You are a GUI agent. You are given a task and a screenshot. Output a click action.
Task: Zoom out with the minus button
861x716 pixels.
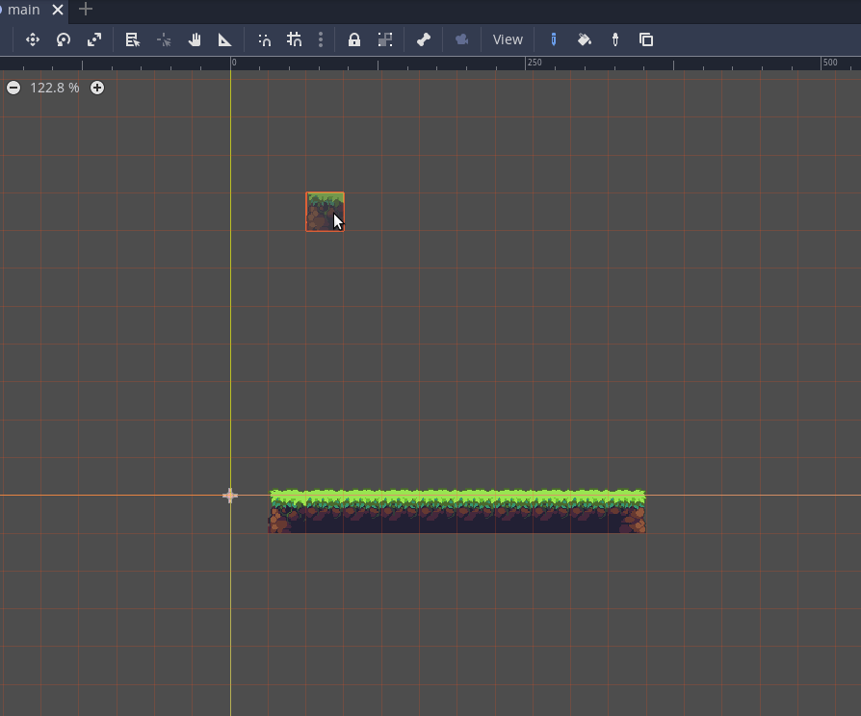coord(13,88)
